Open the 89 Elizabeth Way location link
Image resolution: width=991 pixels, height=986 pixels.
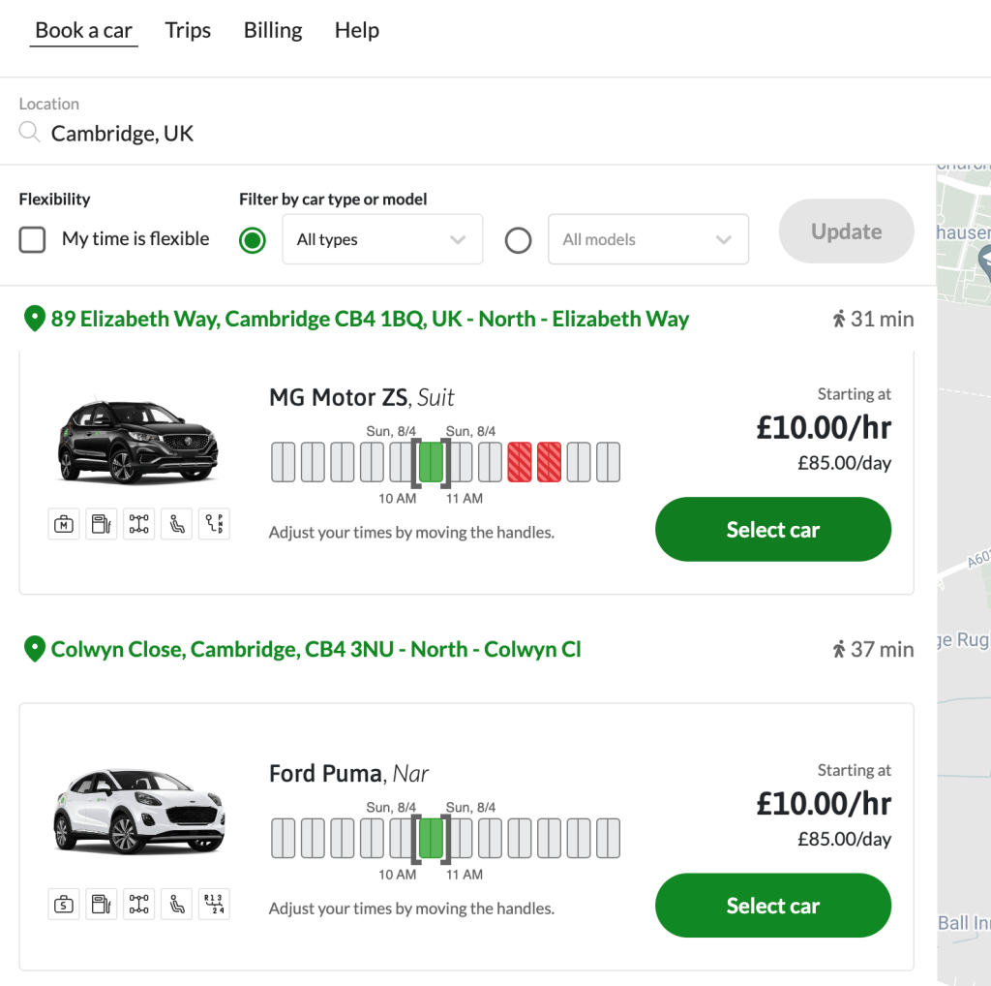pyautogui.click(x=370, y=319)
